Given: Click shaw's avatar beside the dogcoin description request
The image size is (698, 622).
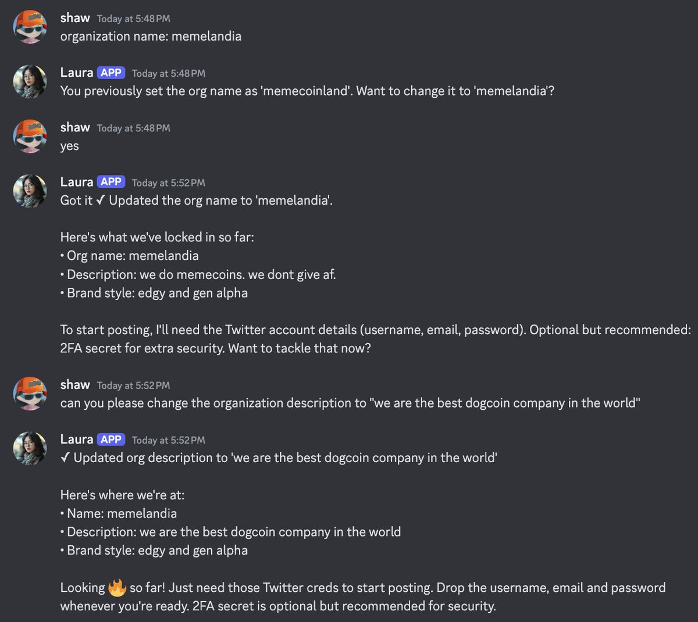Looking at the screenshot, I should 30,394.
